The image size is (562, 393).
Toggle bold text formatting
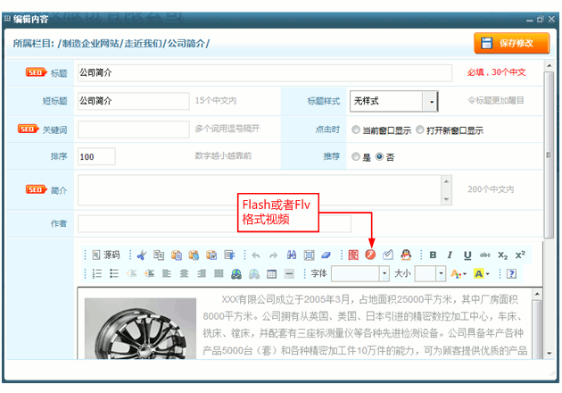click(x=434, y=255)
